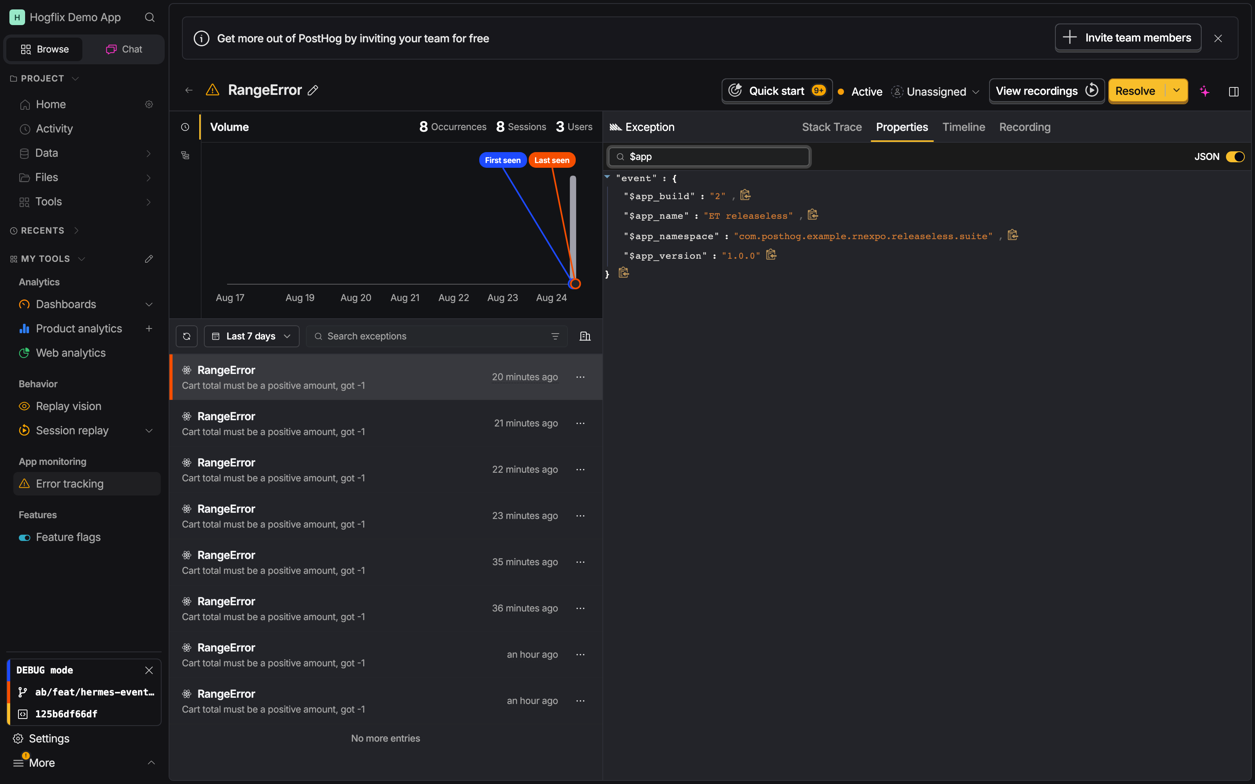Switch to the Stack Trace tab
The height and width of the screenshot is (784, 1255).
(x=832, y=127)
